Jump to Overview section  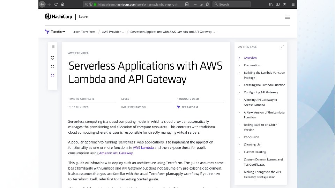250,58
